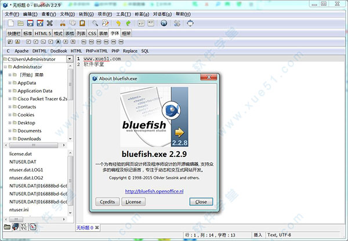Expand the Contacts folder node
Screen dimensions: 348x241
(x=10, y=107)
